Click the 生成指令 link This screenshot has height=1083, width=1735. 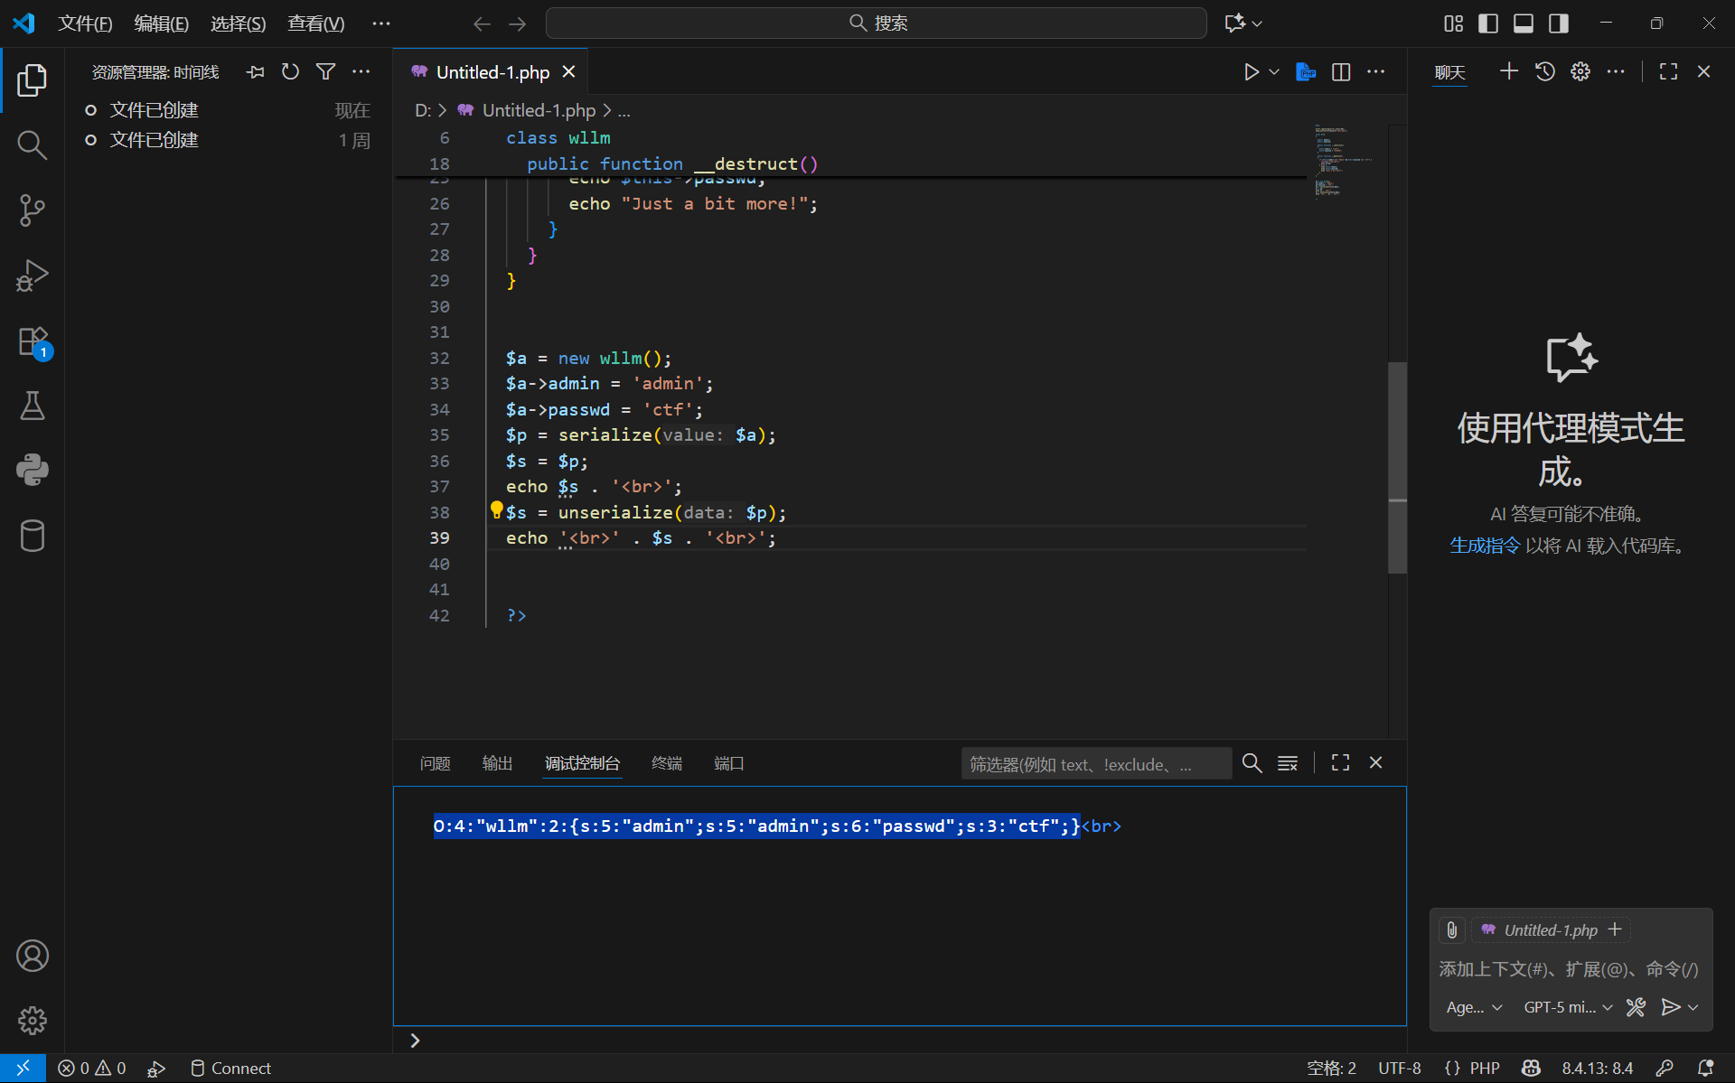coord(1485,546)
